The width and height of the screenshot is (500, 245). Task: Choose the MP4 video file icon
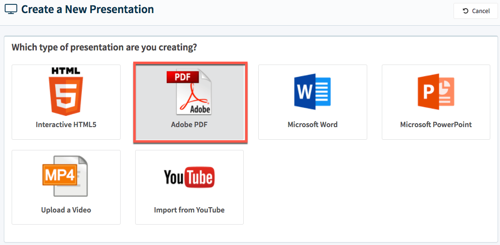pyautogui.click(x=65, y=176)
